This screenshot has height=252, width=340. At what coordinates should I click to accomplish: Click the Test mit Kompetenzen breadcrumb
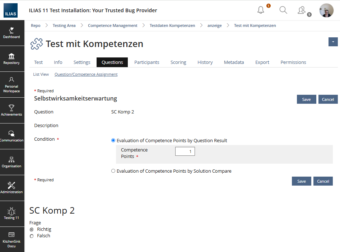[x=255, y=25]
